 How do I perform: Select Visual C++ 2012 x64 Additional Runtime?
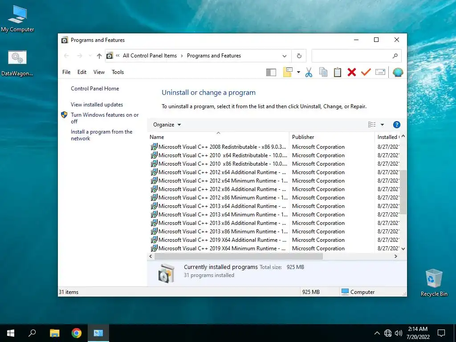[274, 172]
